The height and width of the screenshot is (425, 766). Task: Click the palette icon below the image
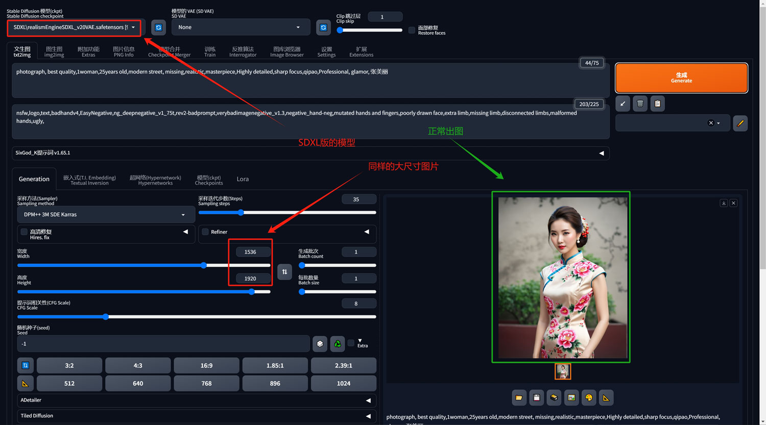tap(589, 397)
